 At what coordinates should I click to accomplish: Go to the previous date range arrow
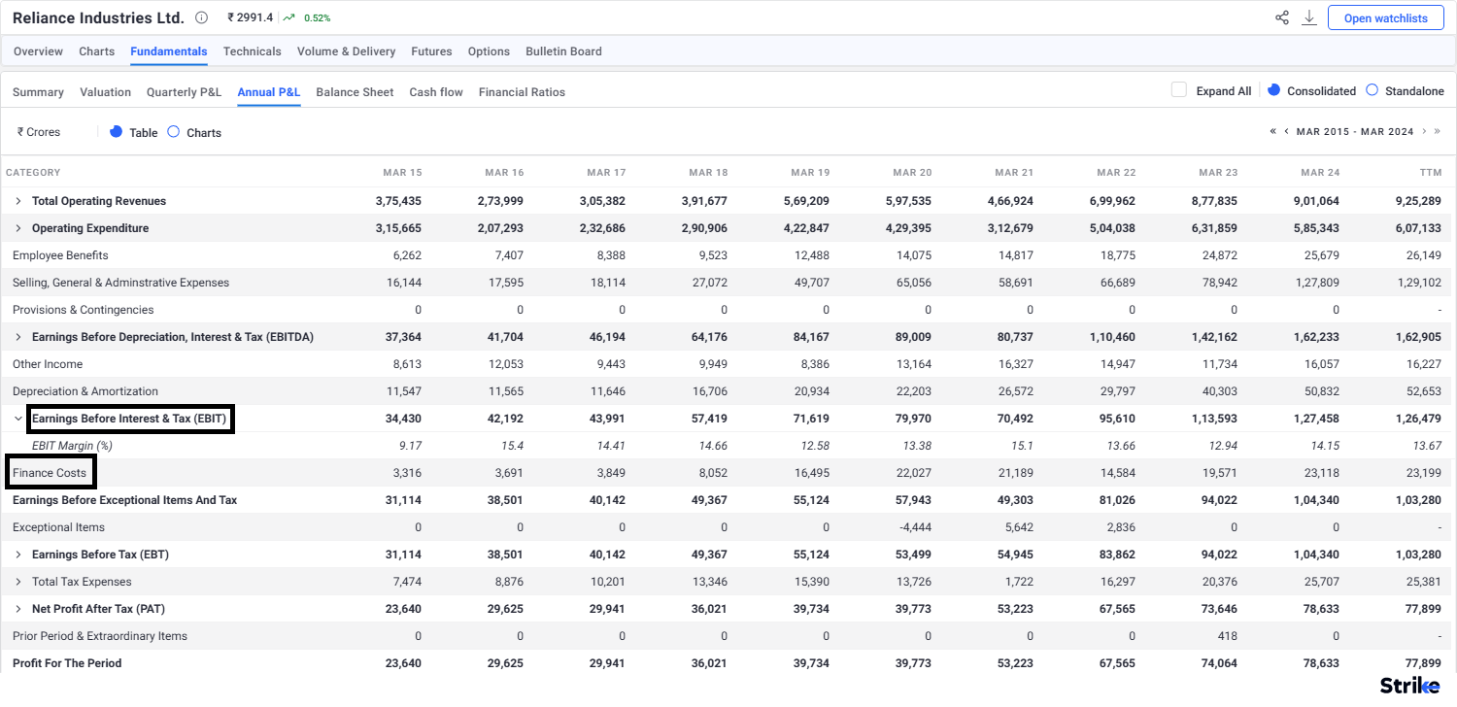point(1287,131)
